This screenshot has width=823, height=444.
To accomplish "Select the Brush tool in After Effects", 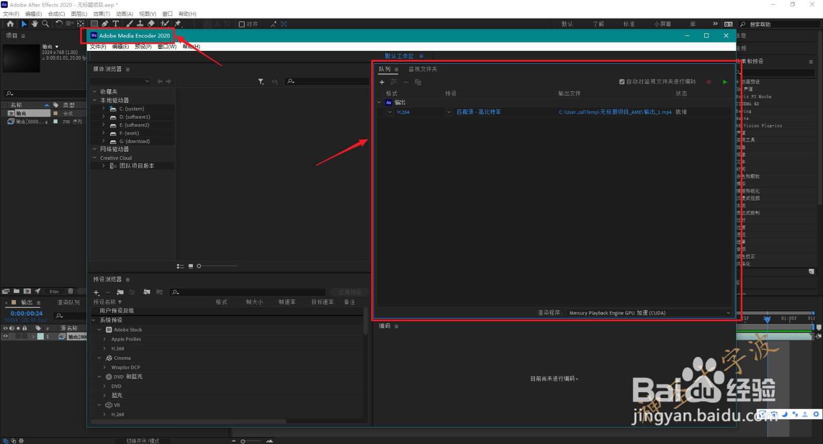I will click(129, 24).
